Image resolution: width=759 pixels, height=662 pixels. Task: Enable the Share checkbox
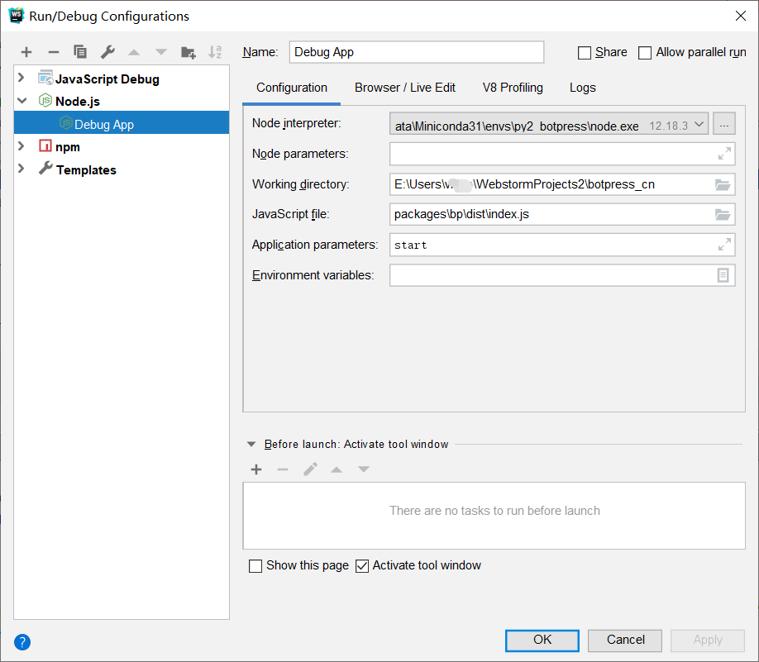pyautogui.click(x=585, y=53)
